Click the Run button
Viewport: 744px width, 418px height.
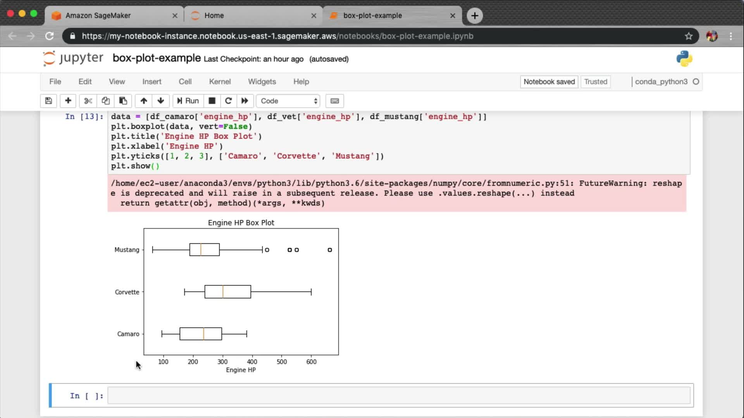(x=188, y=101)
